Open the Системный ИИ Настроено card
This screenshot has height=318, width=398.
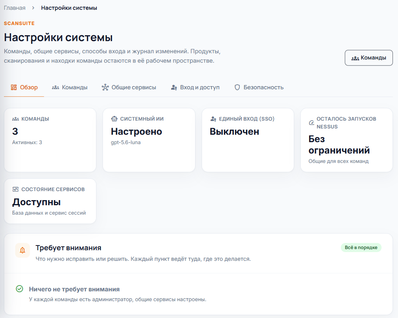click(149, 140)
